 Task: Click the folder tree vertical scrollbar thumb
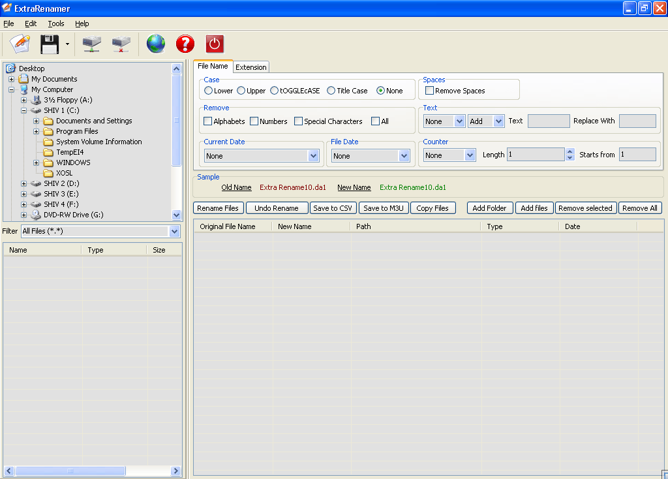coord(176,121)
